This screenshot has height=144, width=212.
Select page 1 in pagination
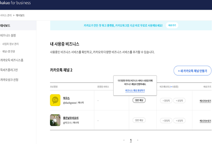coord(131,140)
